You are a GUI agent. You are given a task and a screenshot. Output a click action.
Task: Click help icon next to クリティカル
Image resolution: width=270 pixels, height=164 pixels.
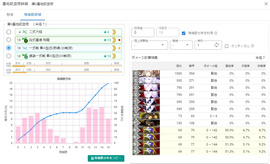(x=252, y=46)
